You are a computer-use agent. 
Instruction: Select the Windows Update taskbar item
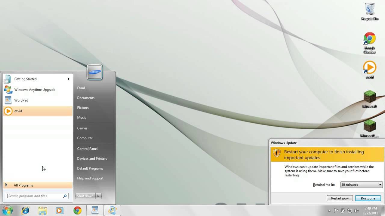[112, 211]
